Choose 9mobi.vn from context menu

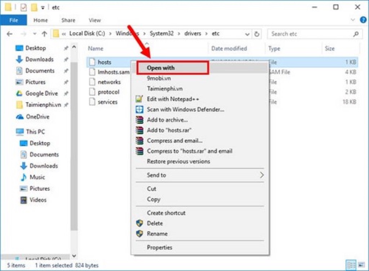coord(159,78)
